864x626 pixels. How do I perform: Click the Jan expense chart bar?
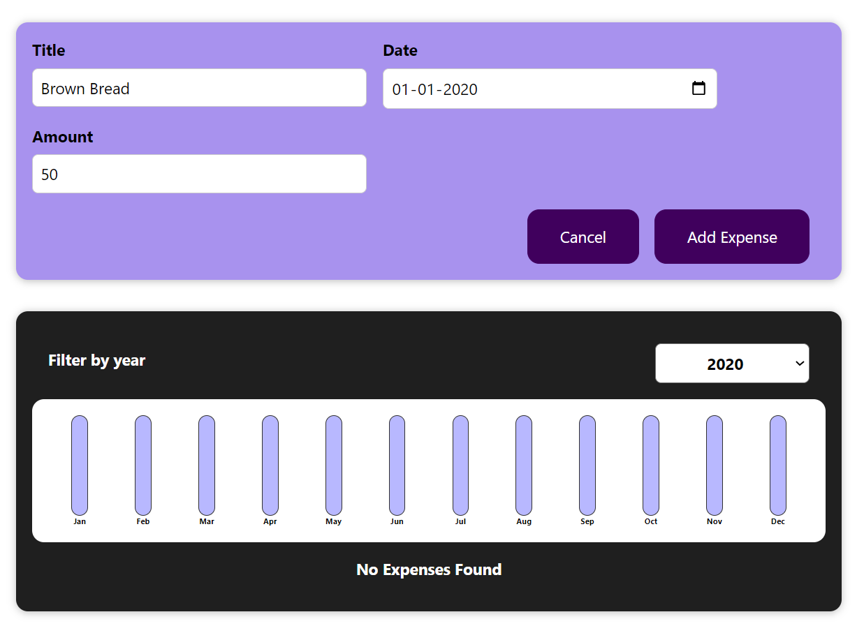(79, 464)
